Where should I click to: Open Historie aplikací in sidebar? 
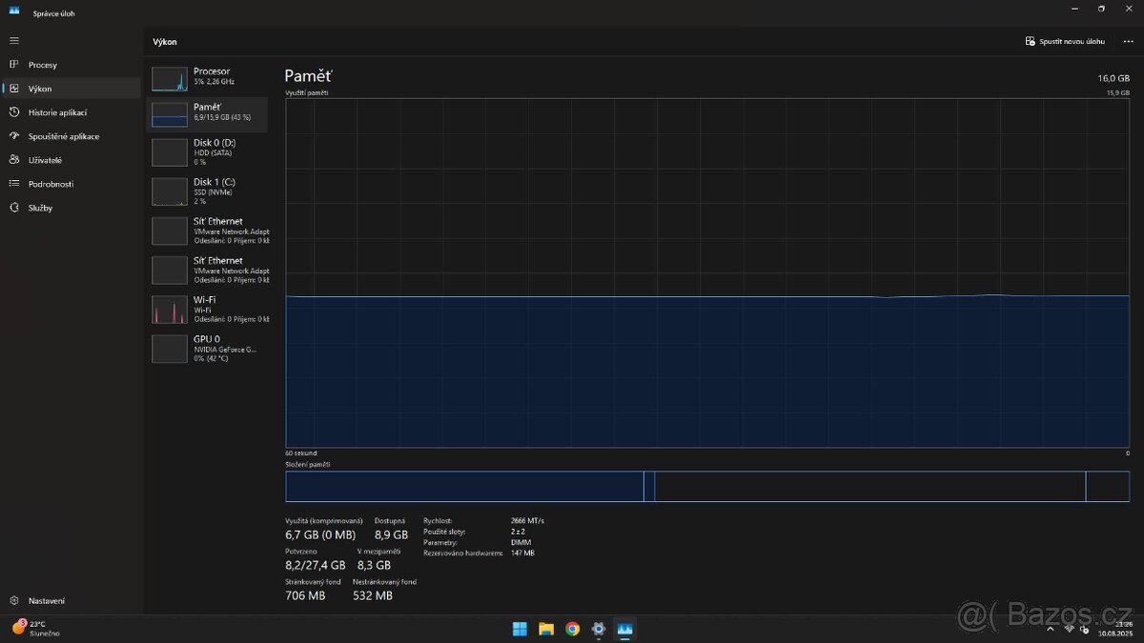57,112
